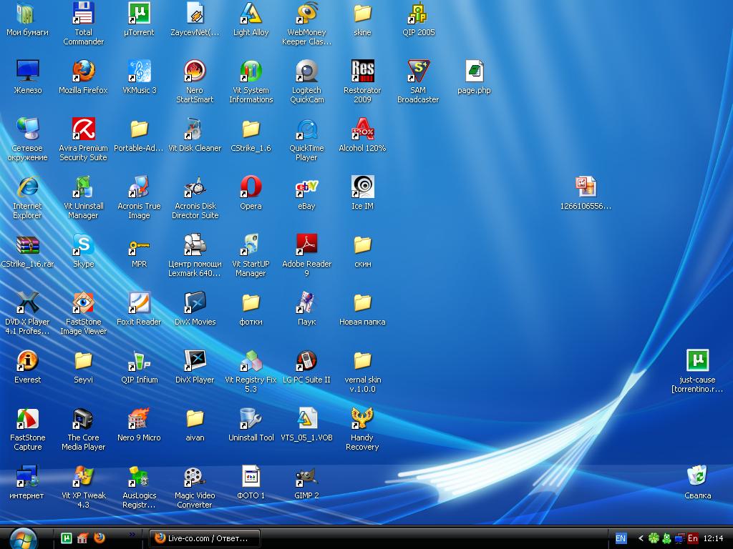Image resolution: width=733 pixels, height=549 pixels.
Task: Open the Nero StartSmart shortcut
Action: [x=195, y=71]
